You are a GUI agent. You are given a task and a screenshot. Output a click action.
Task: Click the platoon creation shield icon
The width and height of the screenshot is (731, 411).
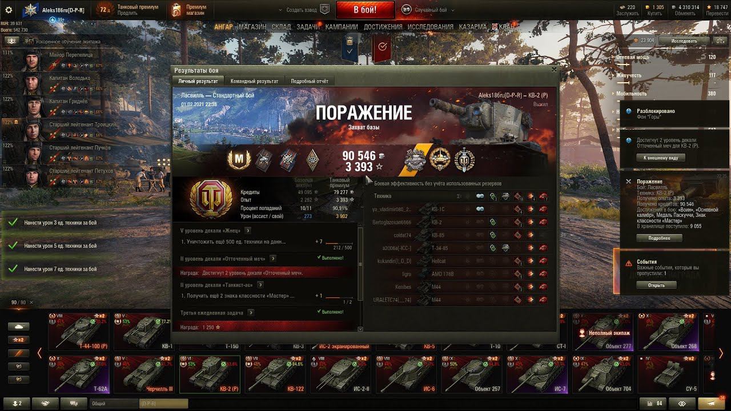coord(324,10)
